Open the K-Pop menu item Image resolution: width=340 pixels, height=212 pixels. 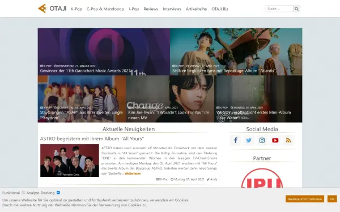76,9
